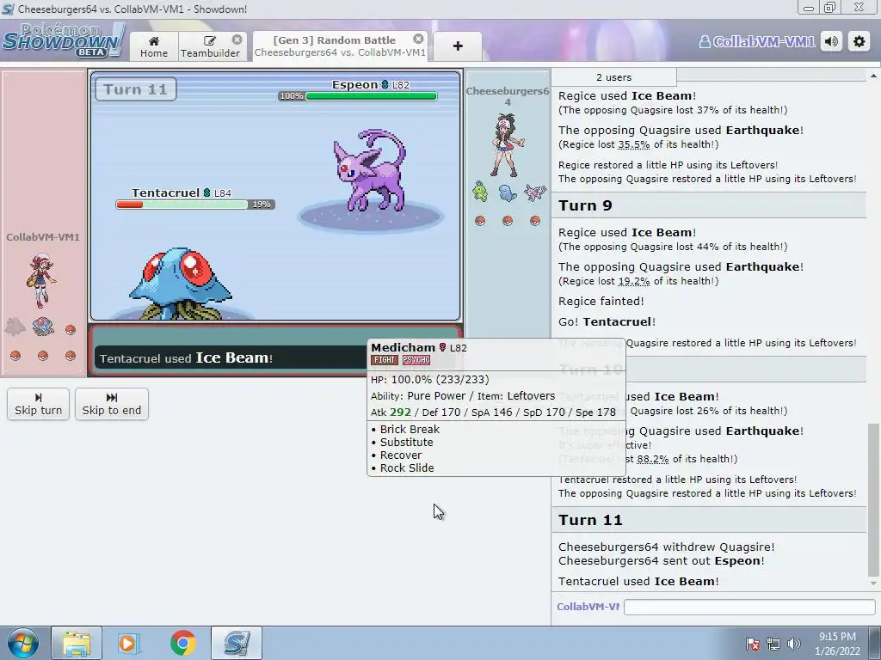The image size is (881, 660).
Task: Click the down arrow of the log scrollbar
Action: (x=873, y=584)
